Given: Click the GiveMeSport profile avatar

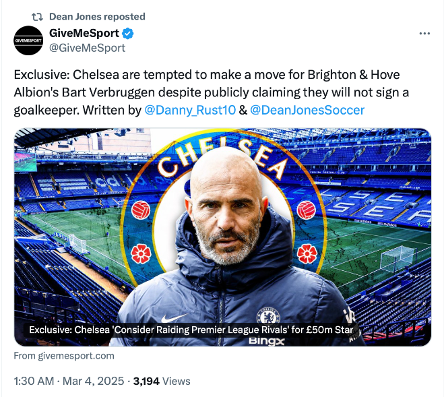Looking at the screenshot, I should click(28, 40).
